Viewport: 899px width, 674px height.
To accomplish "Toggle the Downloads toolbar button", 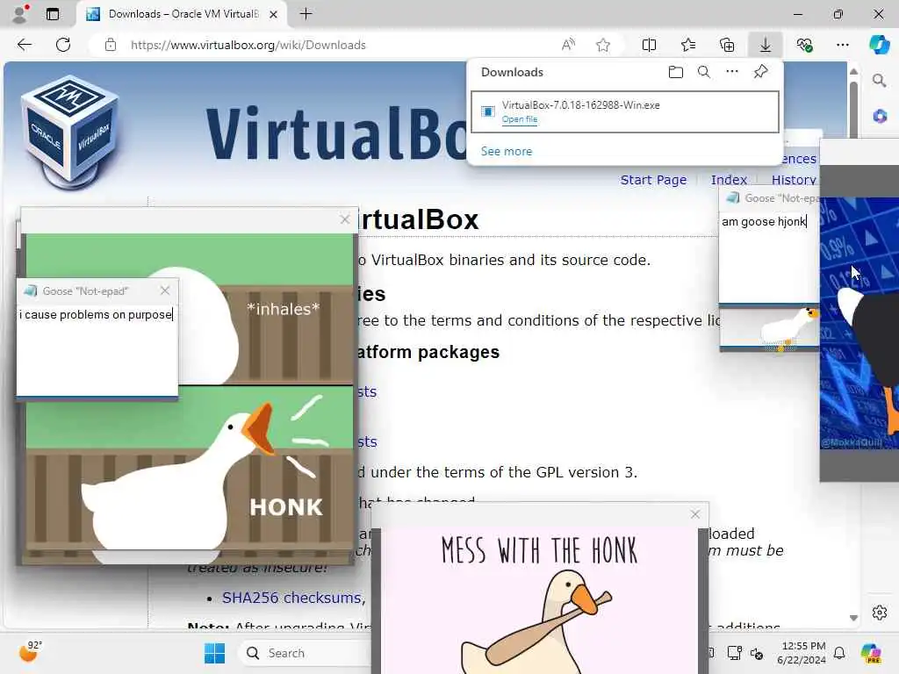I will (x=766, y=45).
